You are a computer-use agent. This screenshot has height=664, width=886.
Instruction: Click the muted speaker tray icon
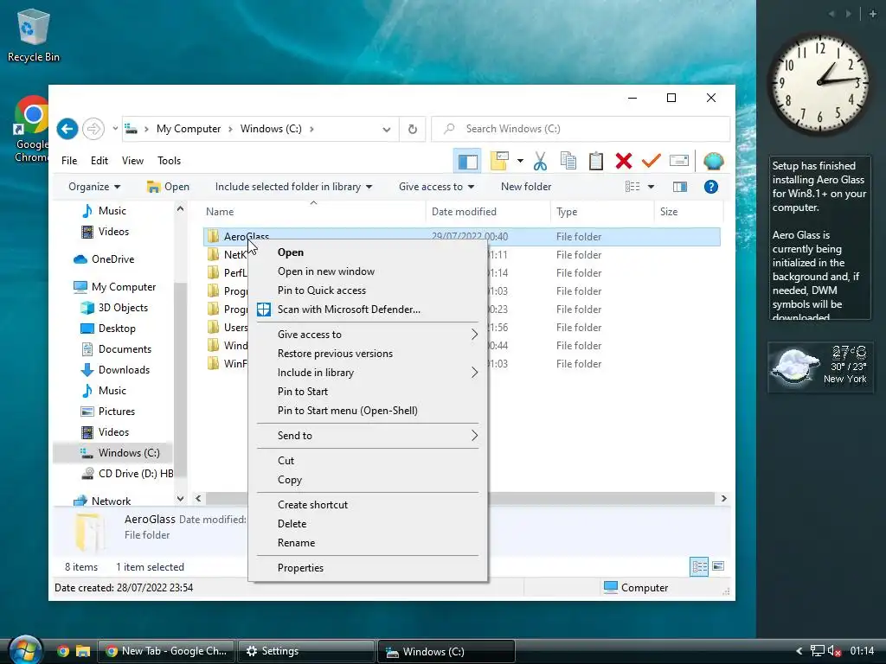click(834, 651)
